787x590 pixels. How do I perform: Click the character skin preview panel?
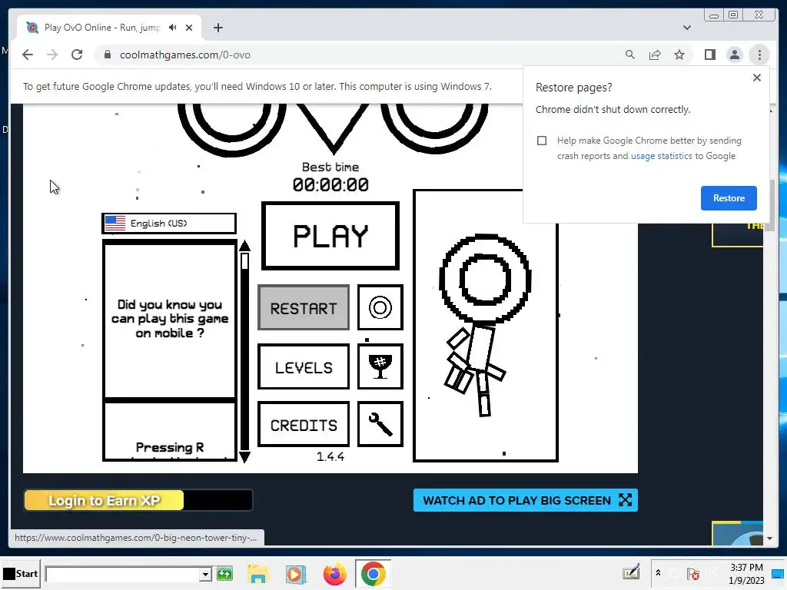[x=486, y=326]
